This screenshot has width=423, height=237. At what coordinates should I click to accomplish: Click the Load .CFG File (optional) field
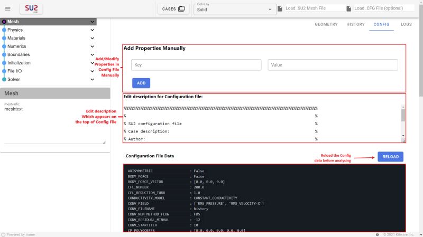coord(384,8)
